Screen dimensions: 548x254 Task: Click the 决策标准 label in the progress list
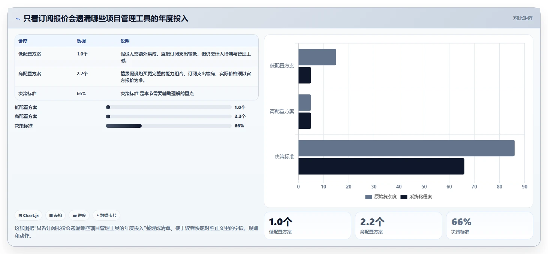pyautogui.click(x=24, y=126)
